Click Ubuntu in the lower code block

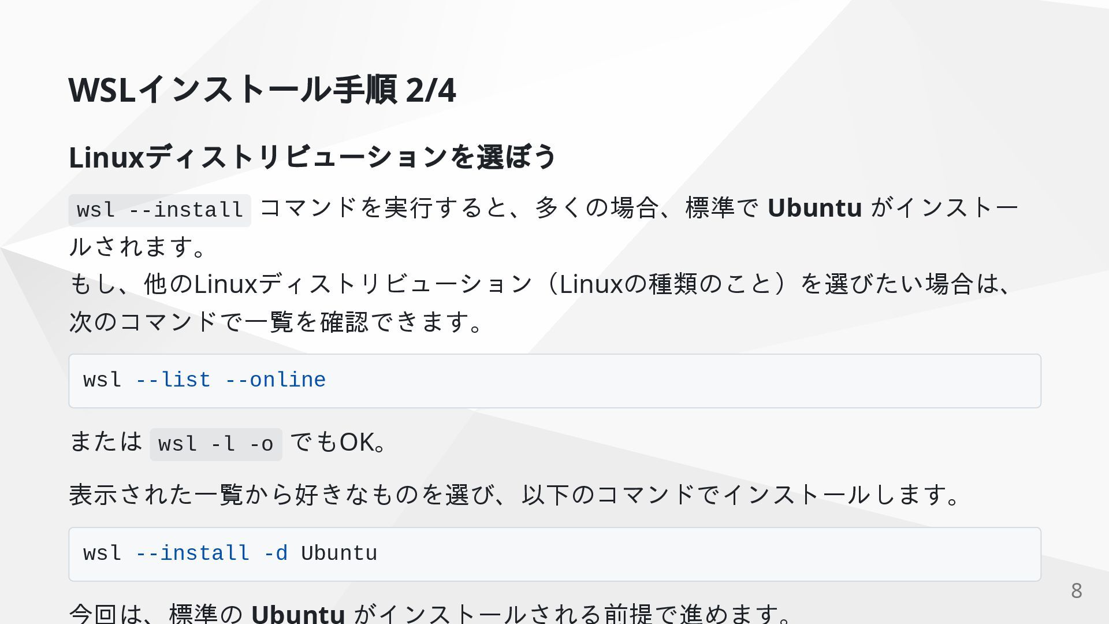click(339, 554)
